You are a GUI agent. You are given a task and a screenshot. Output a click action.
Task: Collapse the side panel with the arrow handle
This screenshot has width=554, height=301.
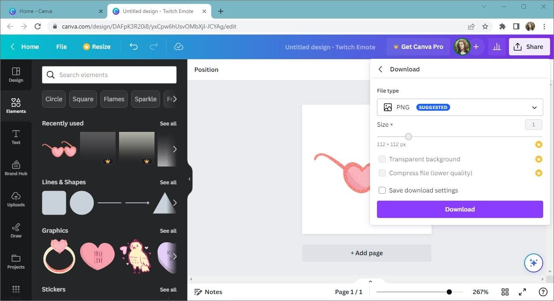tap(189, 179)
